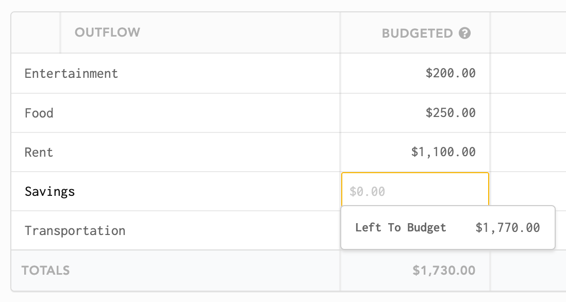The height and width of the screenshot is (302, 566).
Task: Edit the Entertainment budgeted amount $200.00
Action: 451,73
